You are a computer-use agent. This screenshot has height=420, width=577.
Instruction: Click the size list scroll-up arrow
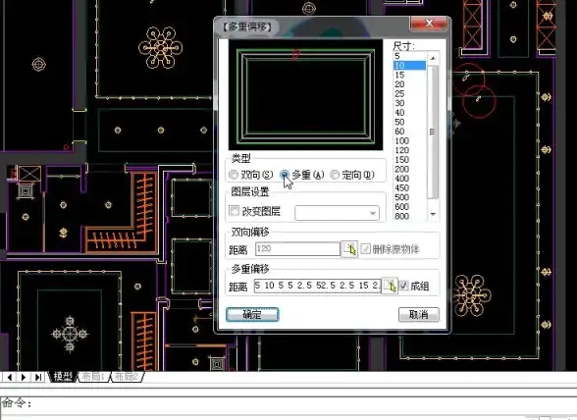(x=433, y=58)
